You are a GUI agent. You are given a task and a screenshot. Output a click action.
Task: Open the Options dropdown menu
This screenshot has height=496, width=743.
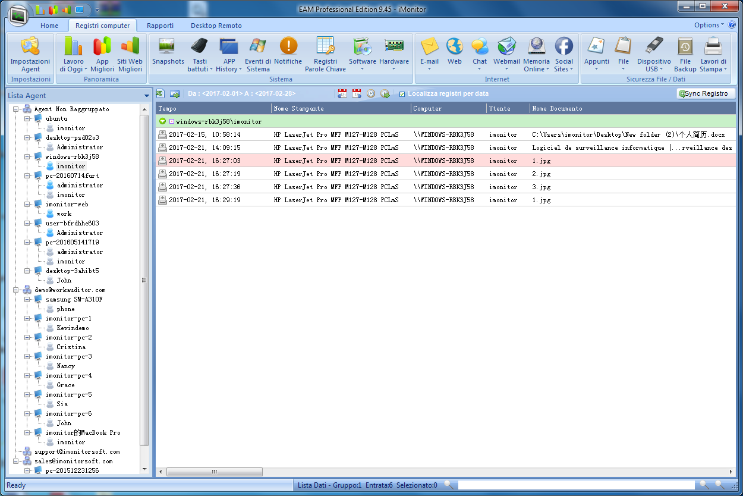click(x=709, y=25)
